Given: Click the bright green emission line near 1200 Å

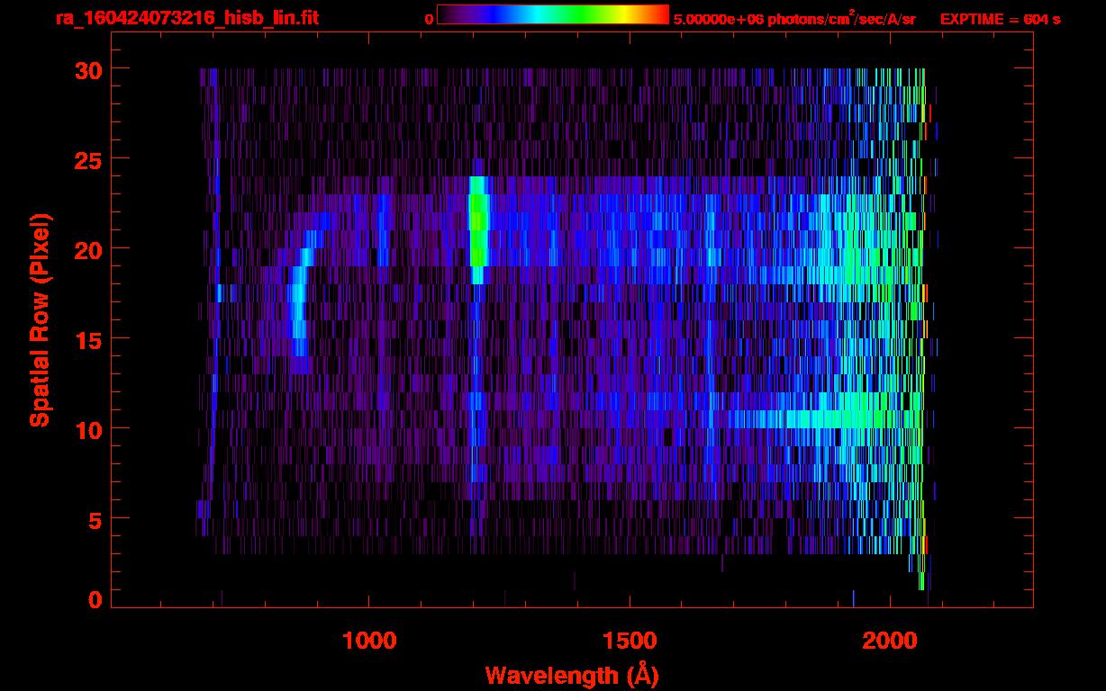Looking at the screenshot, I should tap(478, 229).
